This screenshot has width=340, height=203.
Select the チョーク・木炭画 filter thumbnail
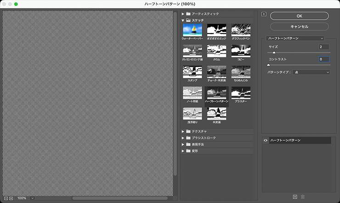(216, 72)
